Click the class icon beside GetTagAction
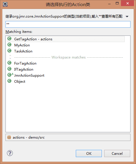Screen dimensions: 136x164 pyautogui.click(x=10, y=39)
